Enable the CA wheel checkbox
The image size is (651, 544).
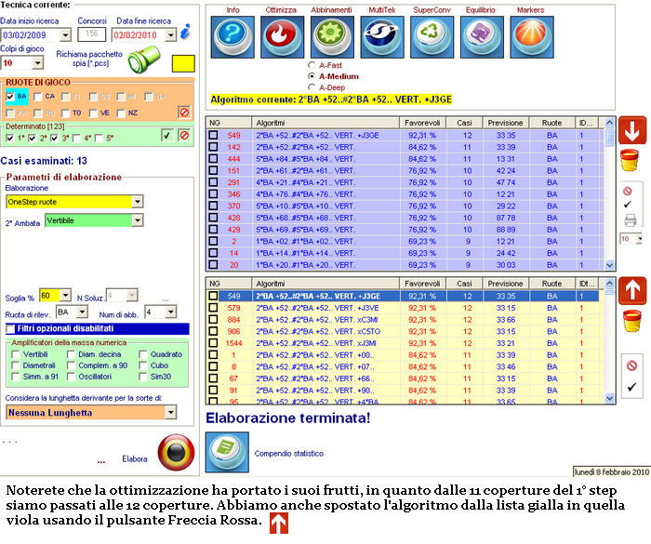[x=38, y=97]
